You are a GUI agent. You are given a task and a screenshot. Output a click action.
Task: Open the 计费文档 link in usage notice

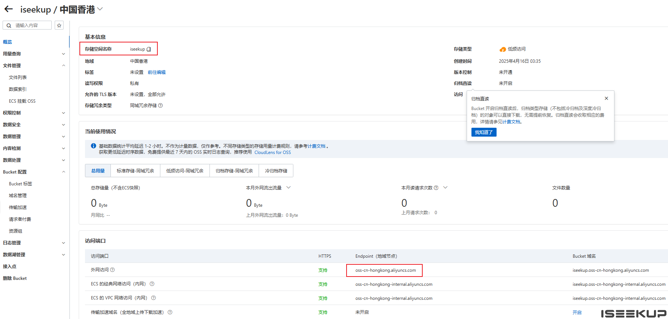click(x=316, y=146)
